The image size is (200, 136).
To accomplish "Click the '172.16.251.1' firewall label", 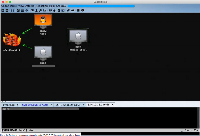I will point(12,50).
